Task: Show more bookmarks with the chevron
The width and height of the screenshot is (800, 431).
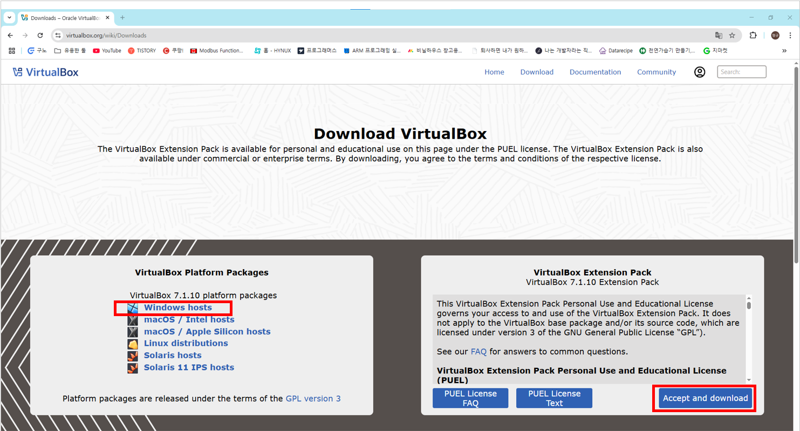Action: point(784,51)
